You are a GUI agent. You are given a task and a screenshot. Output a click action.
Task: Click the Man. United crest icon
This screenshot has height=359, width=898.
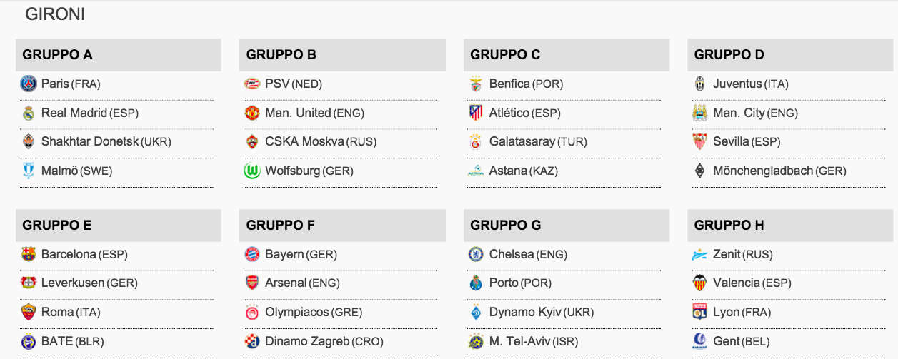click(252, 113)
